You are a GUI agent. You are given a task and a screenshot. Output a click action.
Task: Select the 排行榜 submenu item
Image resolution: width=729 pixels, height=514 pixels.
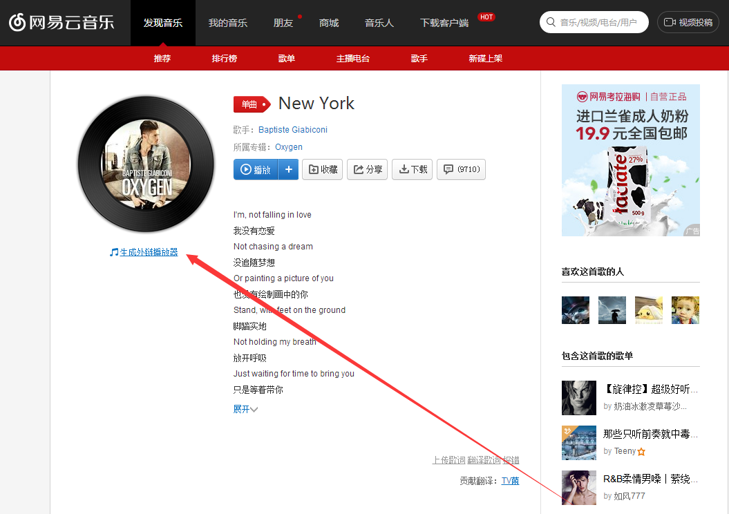point(225,59)
